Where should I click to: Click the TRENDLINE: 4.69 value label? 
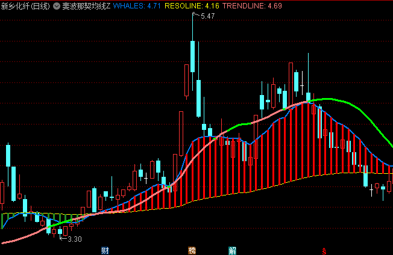252,6
